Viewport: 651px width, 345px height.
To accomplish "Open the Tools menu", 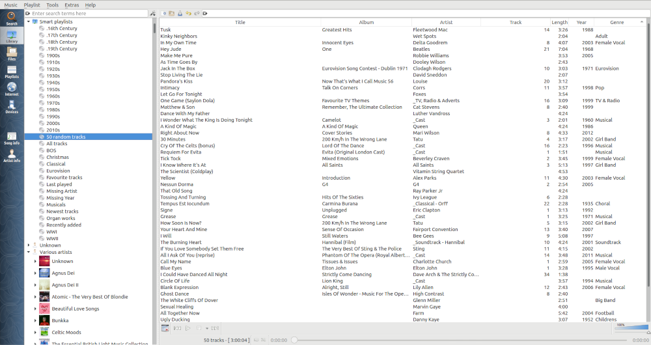I will tap(52, 5).
